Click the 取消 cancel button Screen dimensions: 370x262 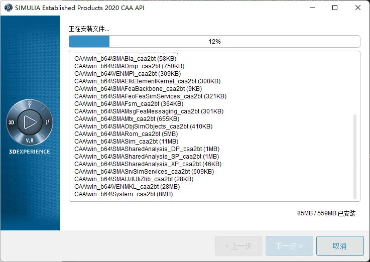[340, 246]
